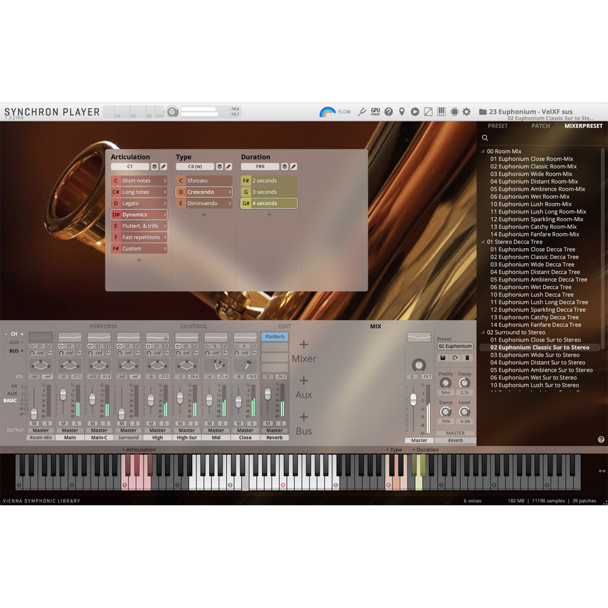Screen dimensions: 608x608
Task: Toggle the GPU Power icon
Action: tap(375, 112)
